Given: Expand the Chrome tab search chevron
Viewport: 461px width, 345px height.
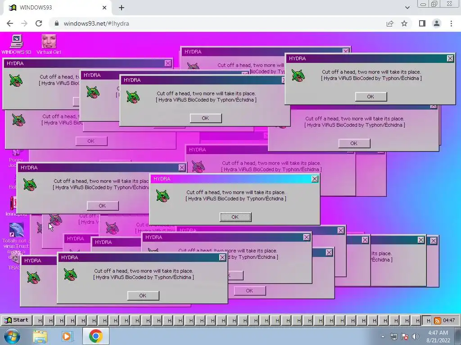Looking at the screenshot, I should (407, 8).
